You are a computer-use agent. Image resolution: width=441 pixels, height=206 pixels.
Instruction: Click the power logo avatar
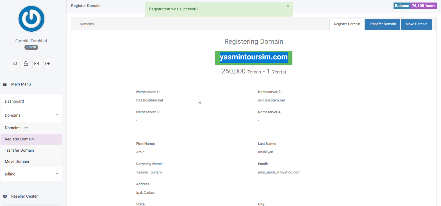(x=31, y=19)
